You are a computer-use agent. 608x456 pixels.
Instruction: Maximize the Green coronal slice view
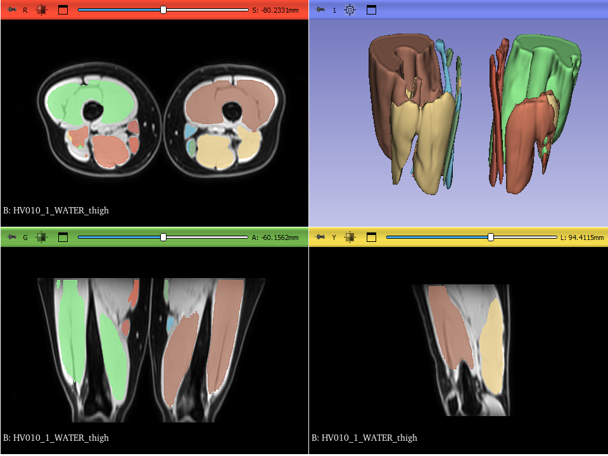coord(63,237)
